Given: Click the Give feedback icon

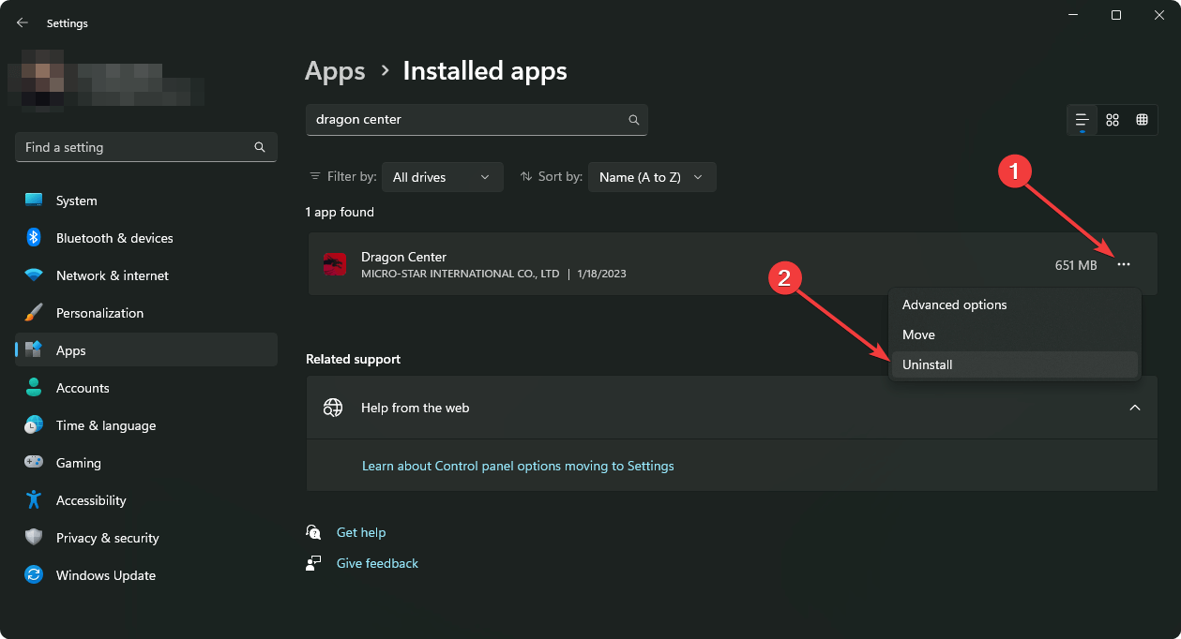Looking at the screenshot, I should [x=313, y=563].
